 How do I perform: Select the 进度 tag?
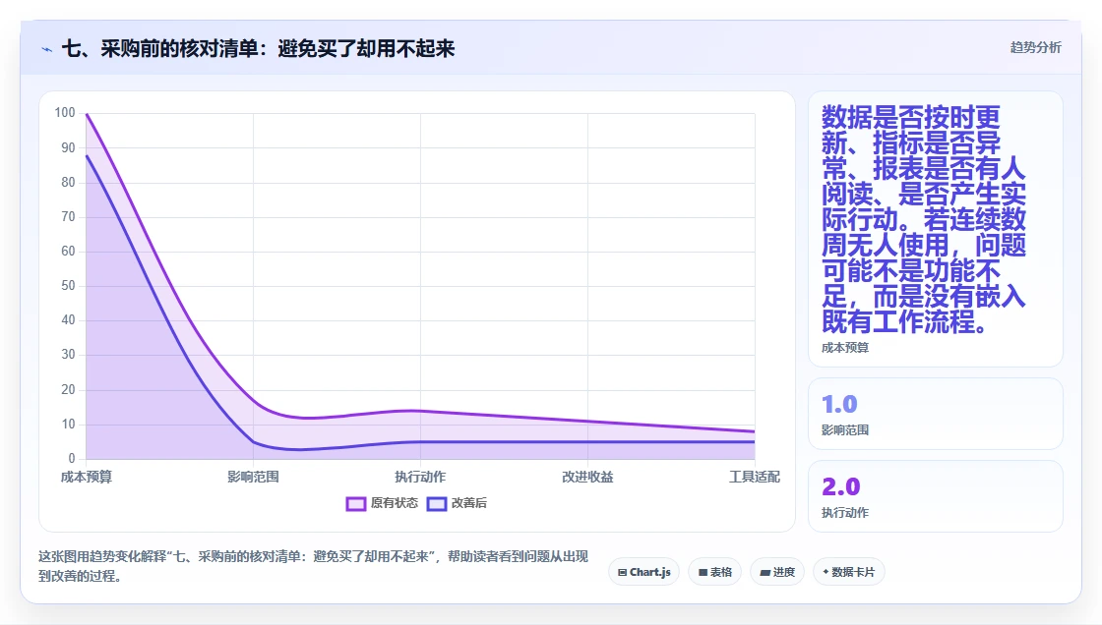coord(777,572)
